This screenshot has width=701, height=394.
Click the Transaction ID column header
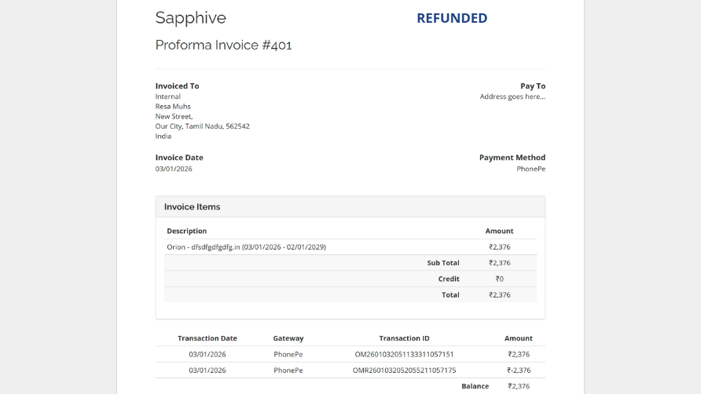click(x=404, y=338)
